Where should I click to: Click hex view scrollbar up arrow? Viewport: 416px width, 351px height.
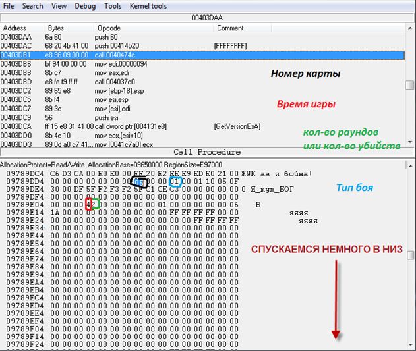(x=410, y=165)
